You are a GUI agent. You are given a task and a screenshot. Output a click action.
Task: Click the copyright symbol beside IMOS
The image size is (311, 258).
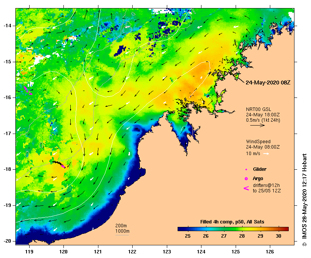(x=304, y=244)
